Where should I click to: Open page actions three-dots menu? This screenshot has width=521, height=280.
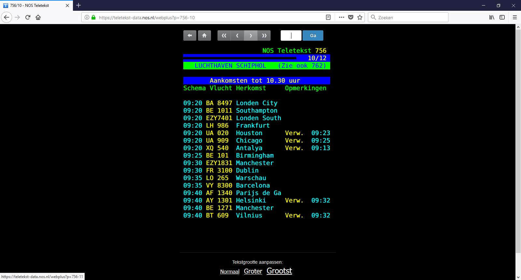point(341,18)
